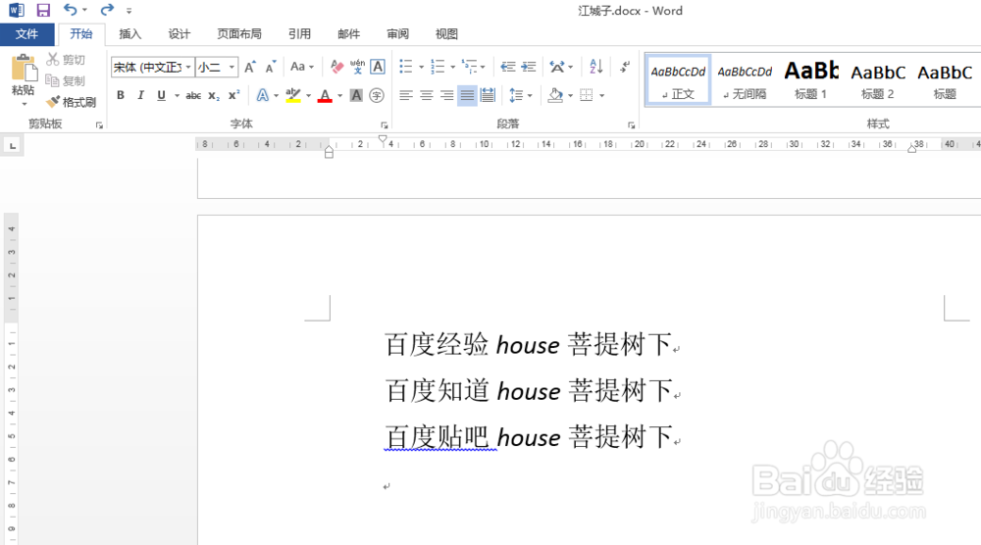Switch to the 设计 tab
This screenshot has width=981, height=545.
179,33
